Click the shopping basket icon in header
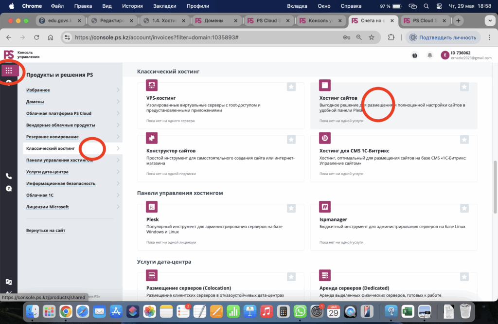Image resolution: width=498 pixels, height=324 pixels. (414, 55)
